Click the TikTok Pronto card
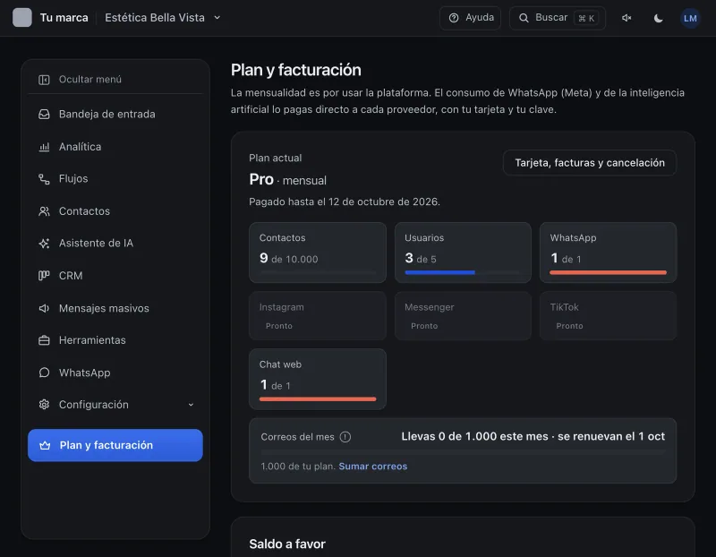716x557 pixels. pos(608,316)
